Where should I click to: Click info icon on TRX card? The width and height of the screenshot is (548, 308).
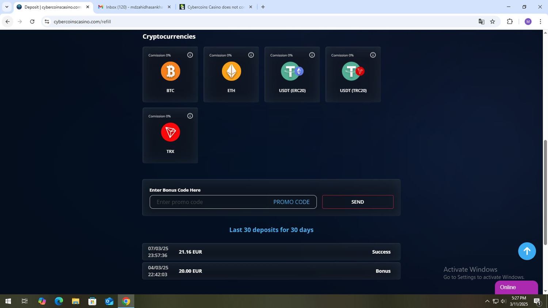click(190, 116)
